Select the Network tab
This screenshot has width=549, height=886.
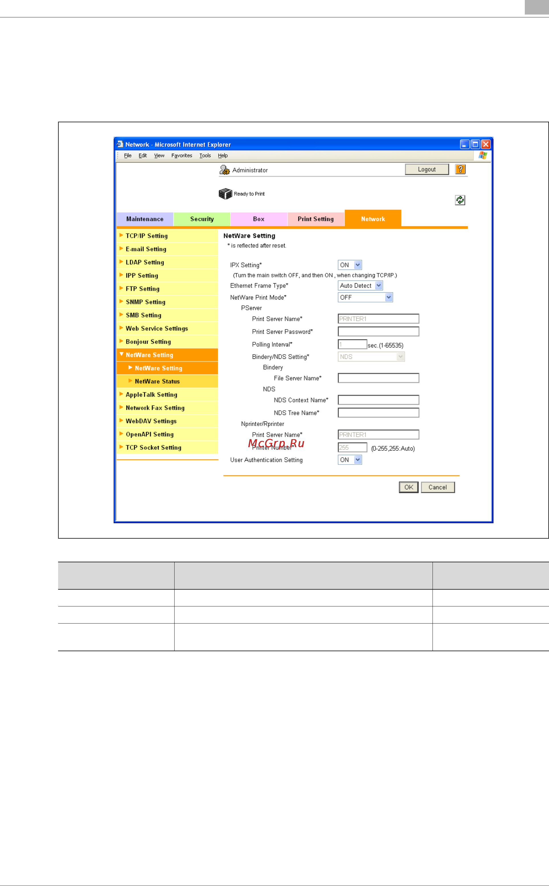tap(373, 218)
